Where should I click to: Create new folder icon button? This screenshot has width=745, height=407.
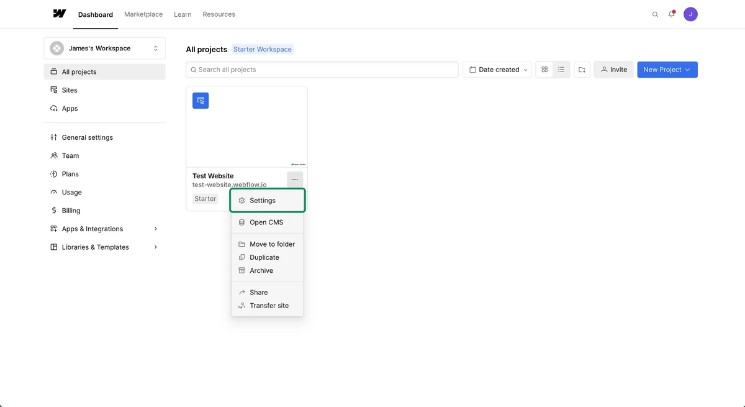pos(582,70)
